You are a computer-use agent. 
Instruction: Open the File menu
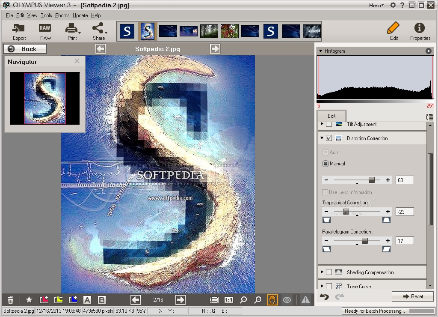(9, 15)
